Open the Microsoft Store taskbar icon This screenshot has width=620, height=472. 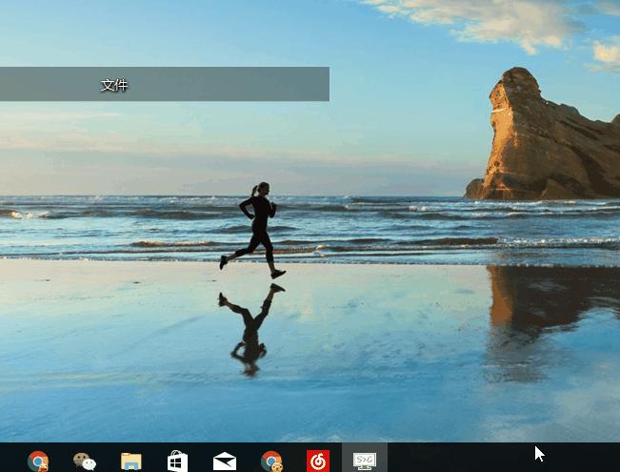click(177, 462)
